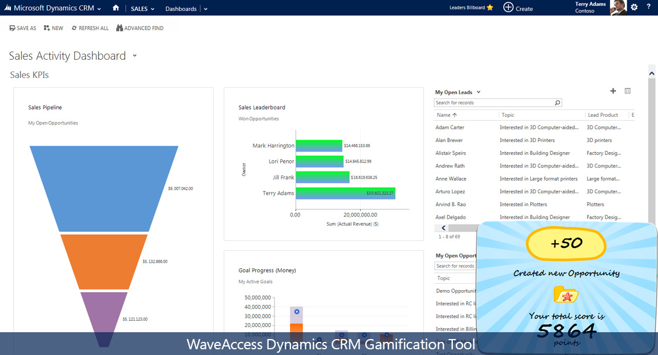The height and width of the screenshot is (355, 658).
Task: Click the Create plus icon
Action: (508, 7)
